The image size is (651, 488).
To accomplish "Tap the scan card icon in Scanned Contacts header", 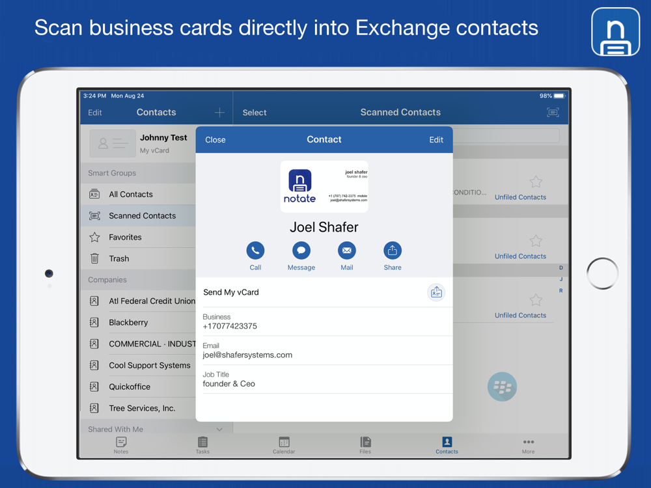I will (x=553, y=113).
